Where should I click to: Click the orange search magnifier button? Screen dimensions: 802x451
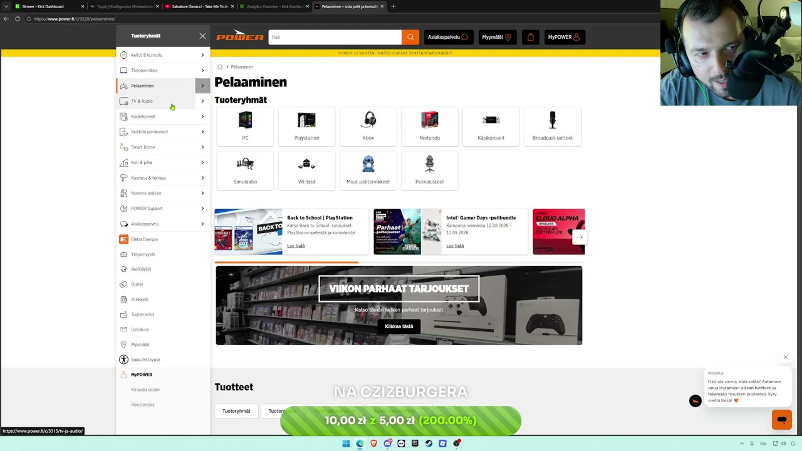click(x=410, y=37)
